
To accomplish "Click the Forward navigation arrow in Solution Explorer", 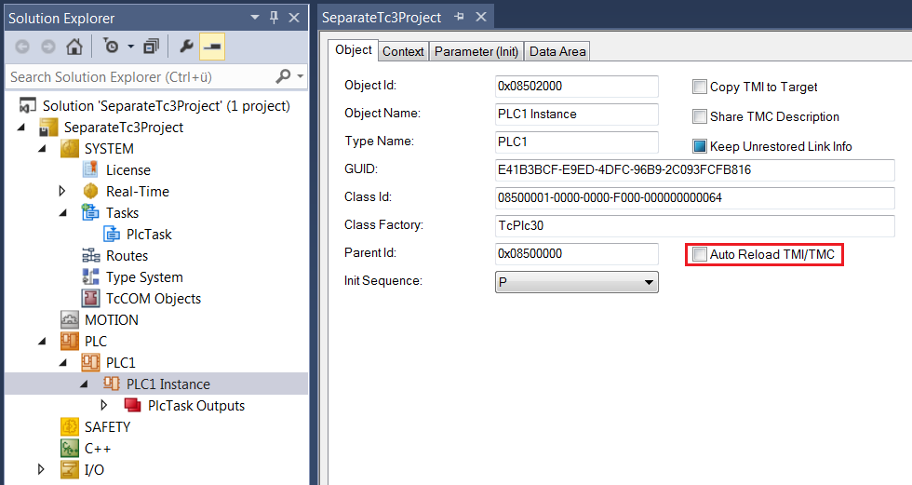I will click(x=48, y=47).
